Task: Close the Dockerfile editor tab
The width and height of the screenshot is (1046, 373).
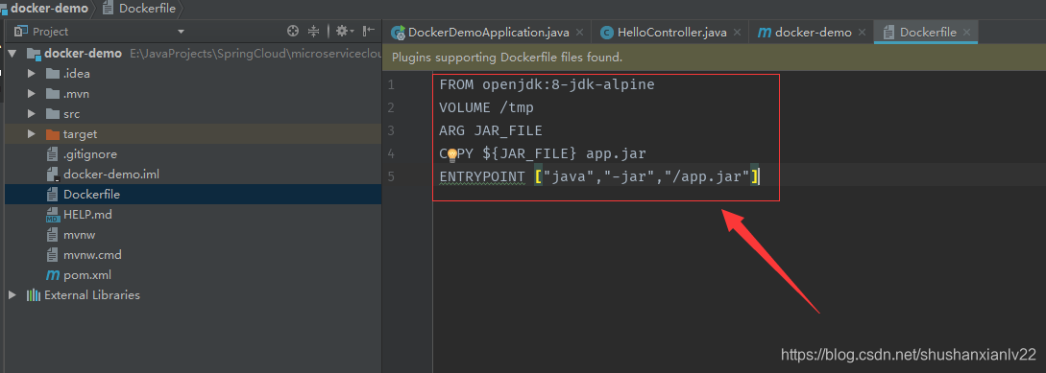Action: click(966, 32)
